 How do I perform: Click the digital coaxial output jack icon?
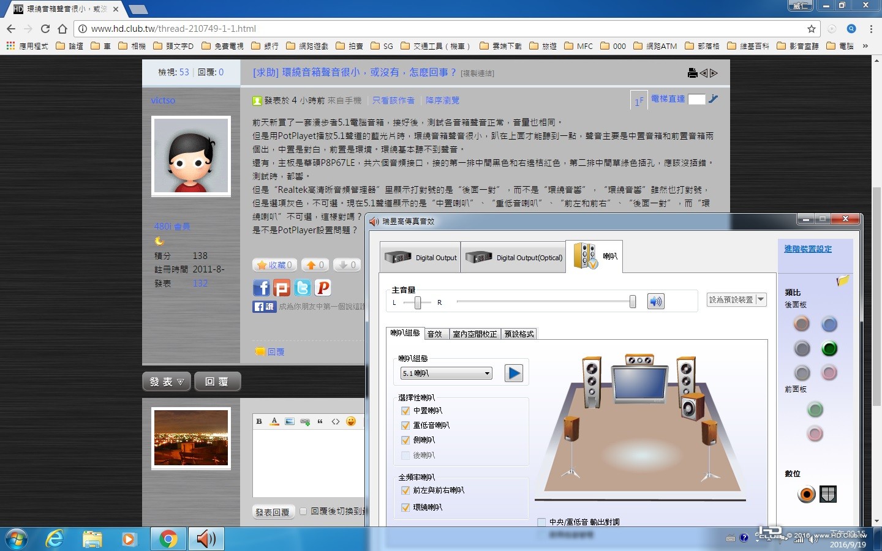tap(807, 494)
